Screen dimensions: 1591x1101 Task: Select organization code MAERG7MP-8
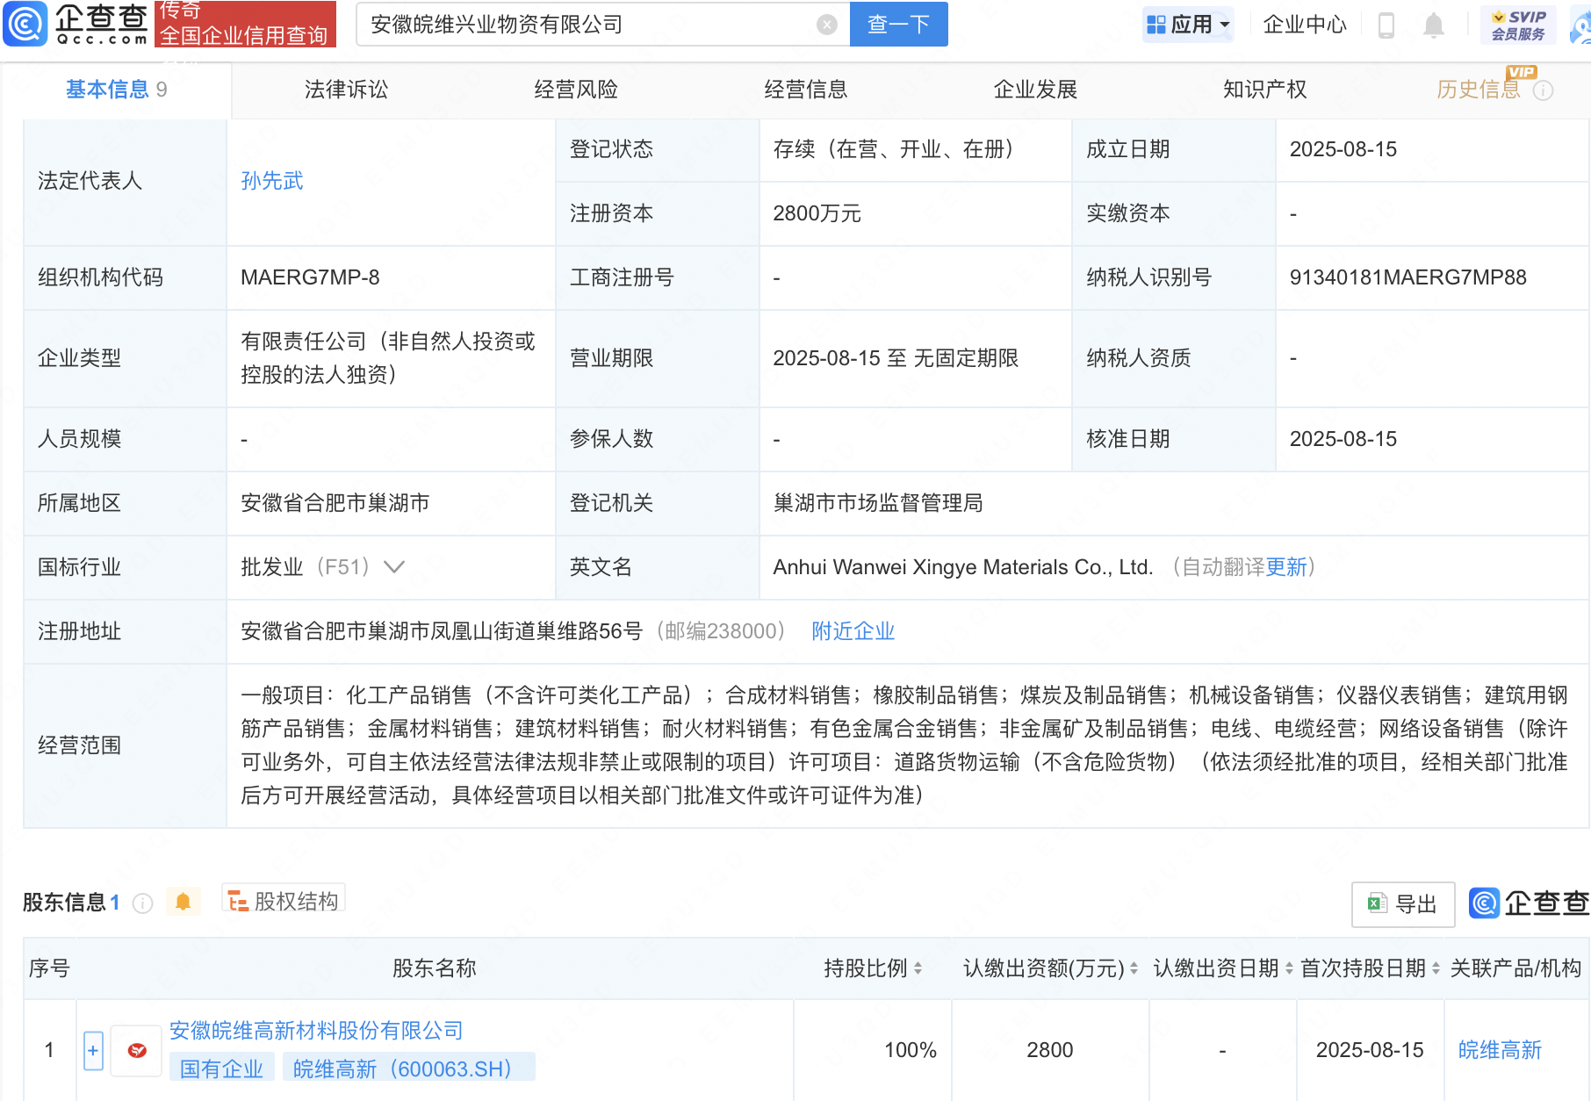coord(310,277)
